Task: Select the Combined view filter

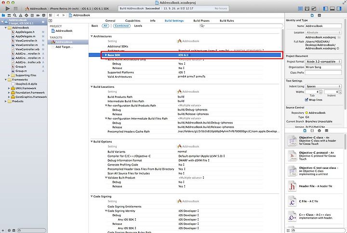Action: click(121, 26)
